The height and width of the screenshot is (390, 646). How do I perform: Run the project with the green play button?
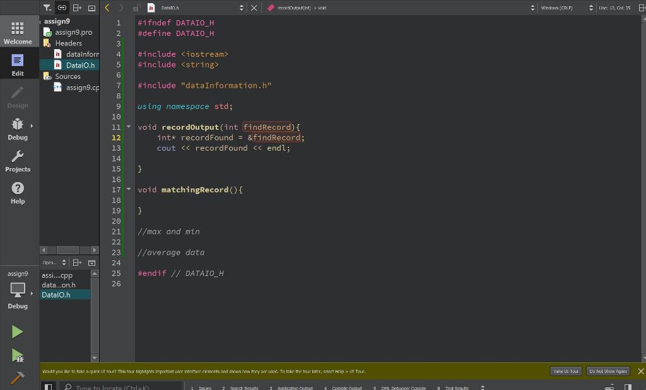click(17, 331)
